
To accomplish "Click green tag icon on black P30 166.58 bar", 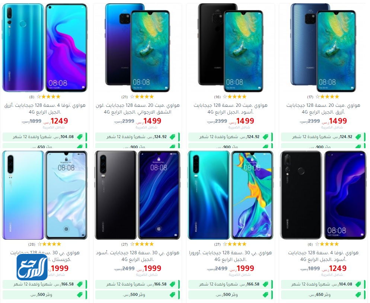I will 172,284.
